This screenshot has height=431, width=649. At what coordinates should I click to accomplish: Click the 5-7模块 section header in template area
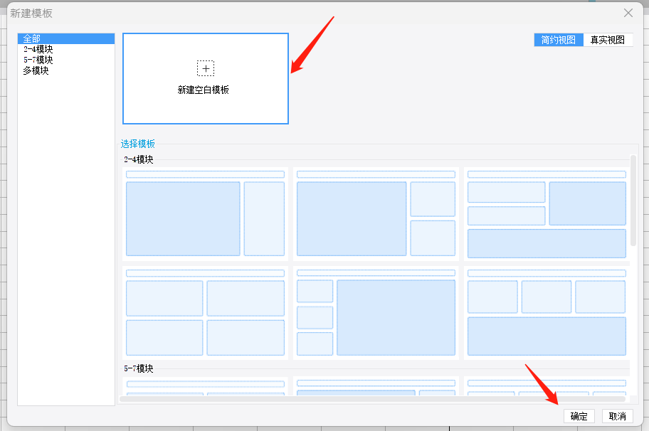(x=139, y=368)
